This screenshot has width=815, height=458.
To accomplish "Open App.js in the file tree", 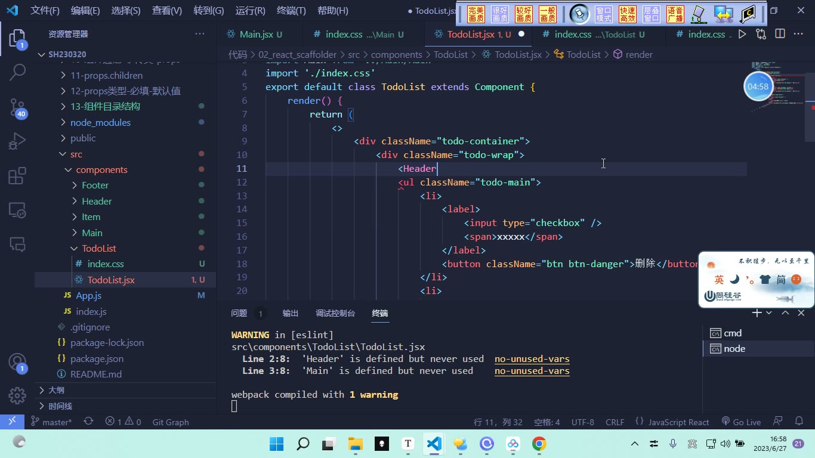I will tap(89, 296).
